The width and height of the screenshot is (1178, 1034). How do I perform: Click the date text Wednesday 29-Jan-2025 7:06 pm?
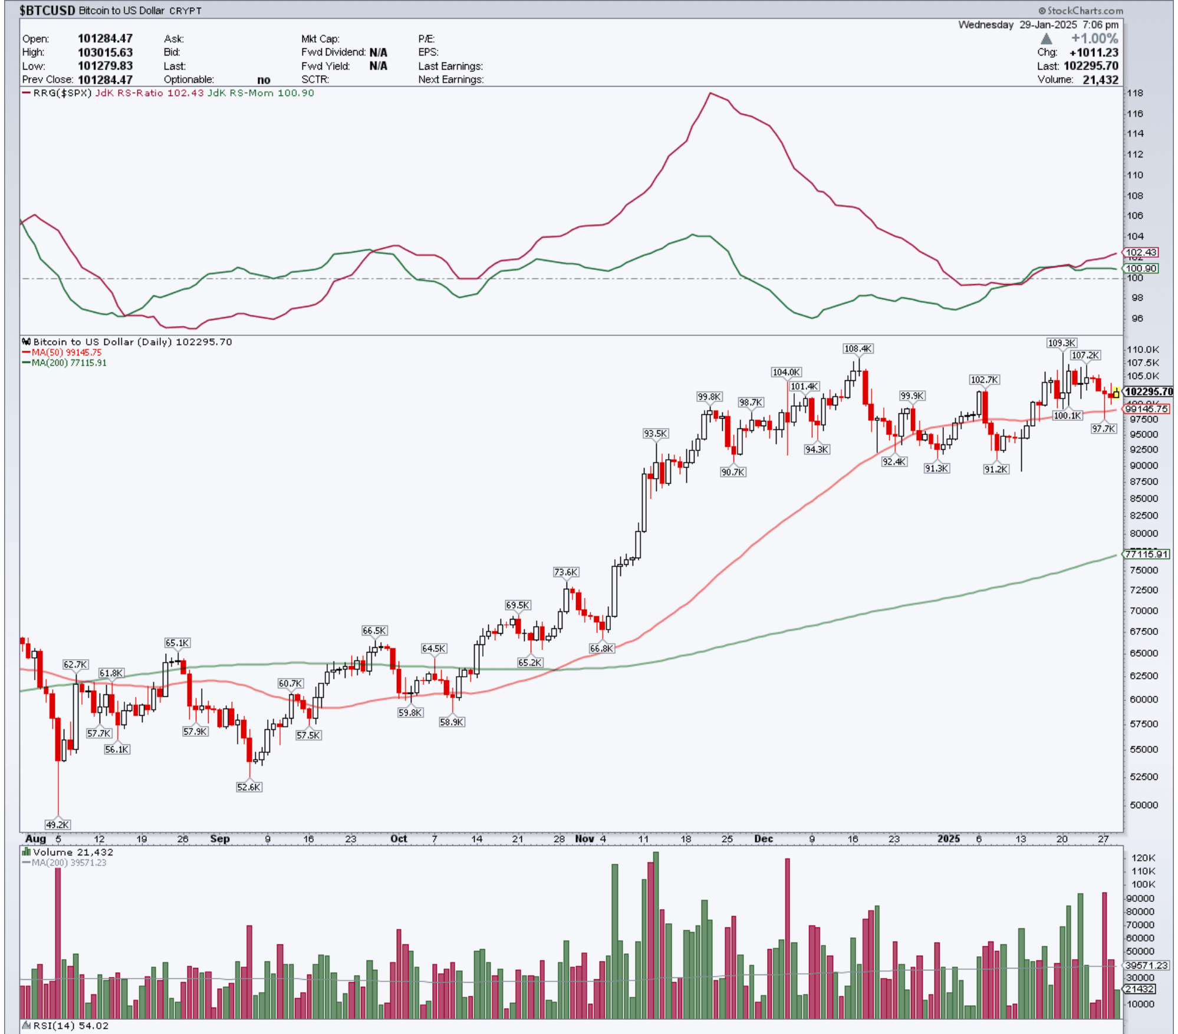(x=1038, y=25)
